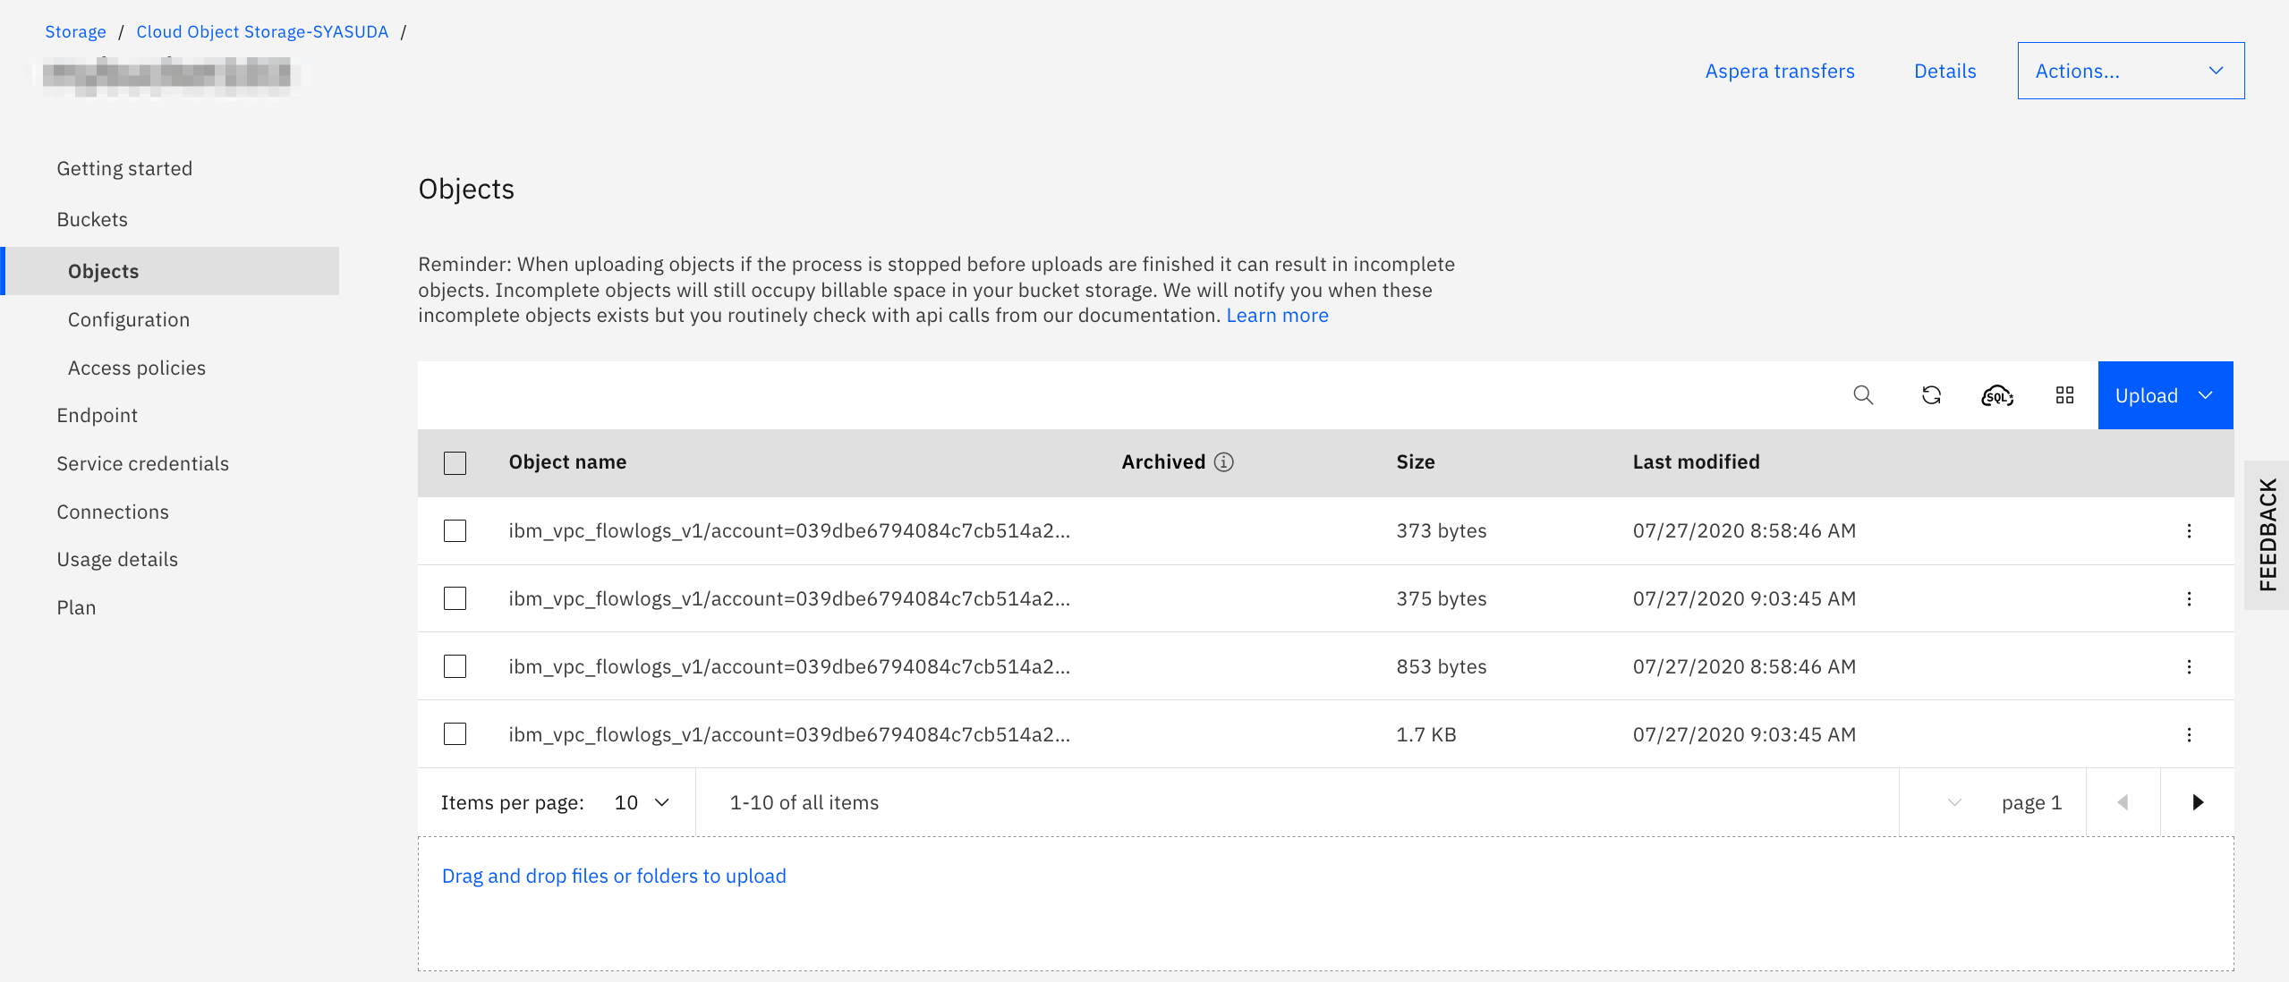The image size is (2289, 982).
Task: Click the Archived info icon
Action: 1223,461
